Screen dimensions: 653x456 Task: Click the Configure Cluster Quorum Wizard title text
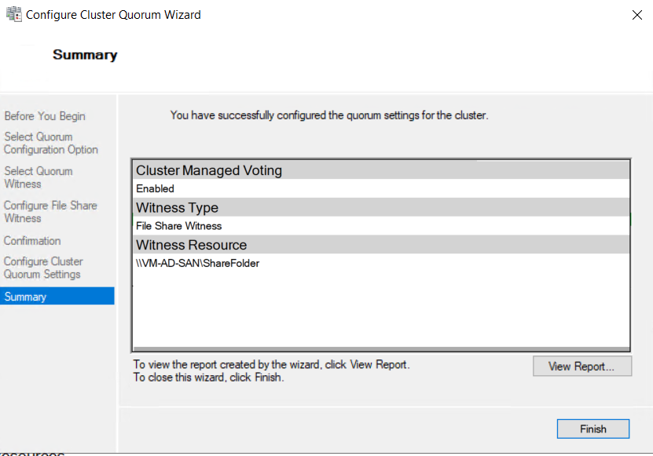coord(113,15)
